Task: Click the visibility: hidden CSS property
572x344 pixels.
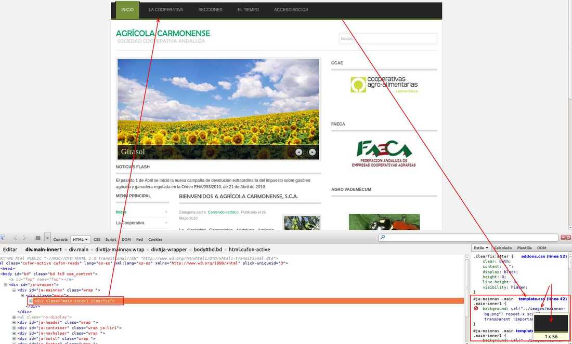Action: (505, 287)
